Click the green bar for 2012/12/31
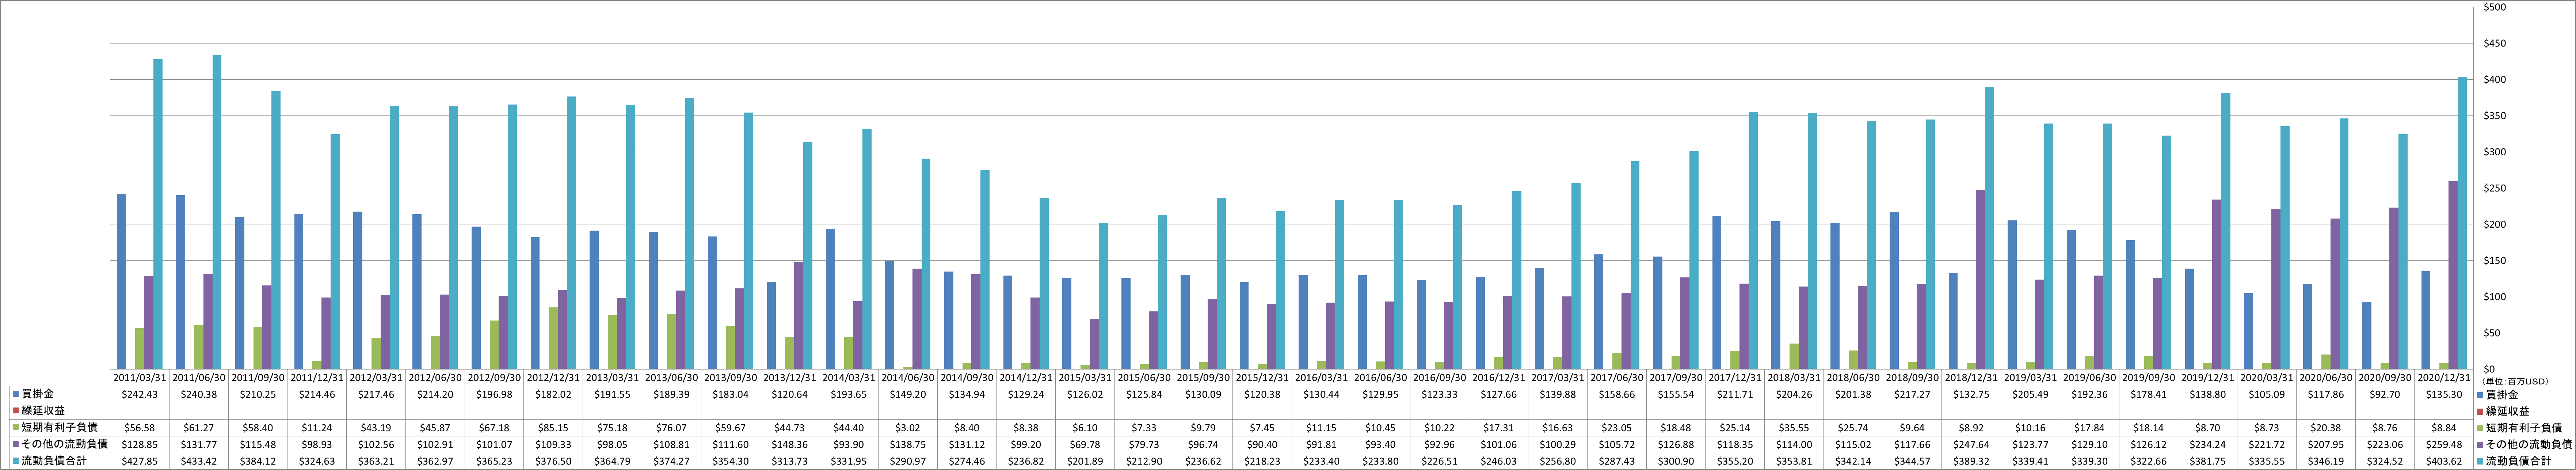Viewport: 2576px width, 470px height. (553, 338)
